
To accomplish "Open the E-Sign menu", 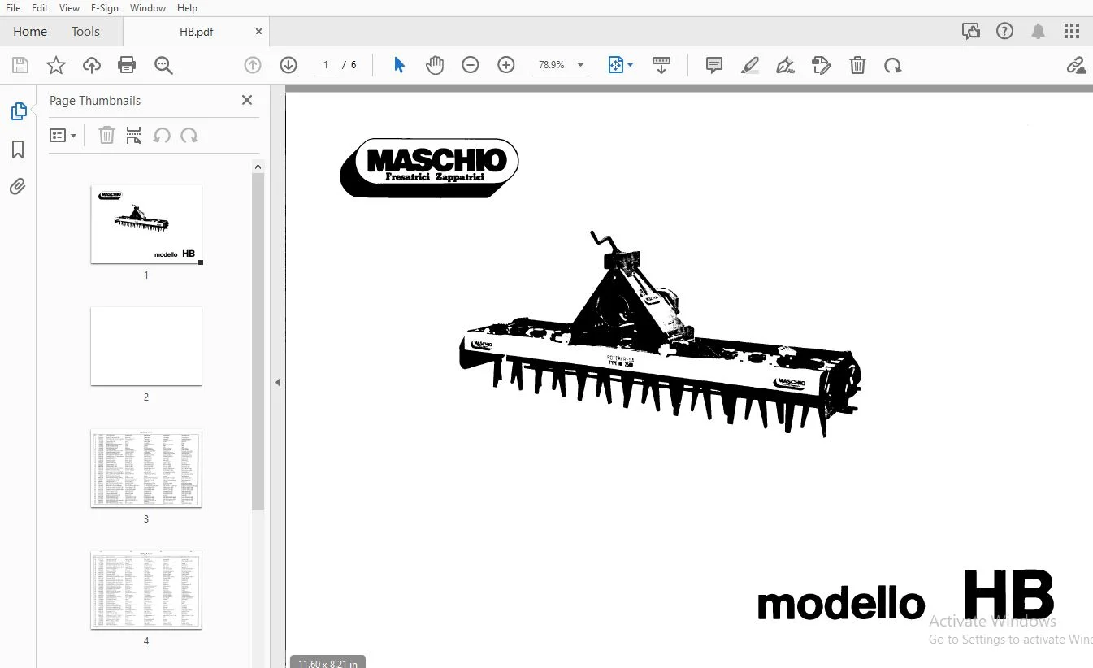I will coord(105,8).
